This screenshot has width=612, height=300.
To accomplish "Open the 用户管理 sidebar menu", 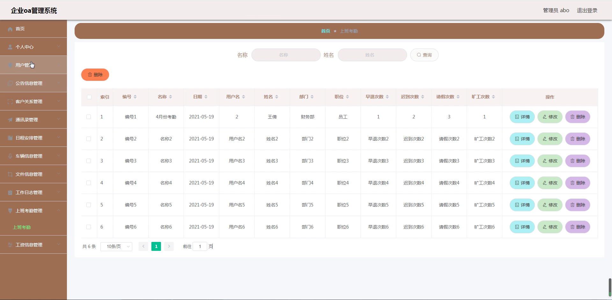I will [33, 65].
